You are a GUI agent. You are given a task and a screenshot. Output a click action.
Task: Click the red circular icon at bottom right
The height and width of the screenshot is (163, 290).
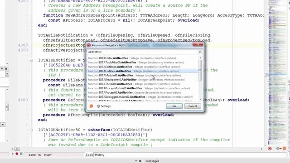(270, 149)
